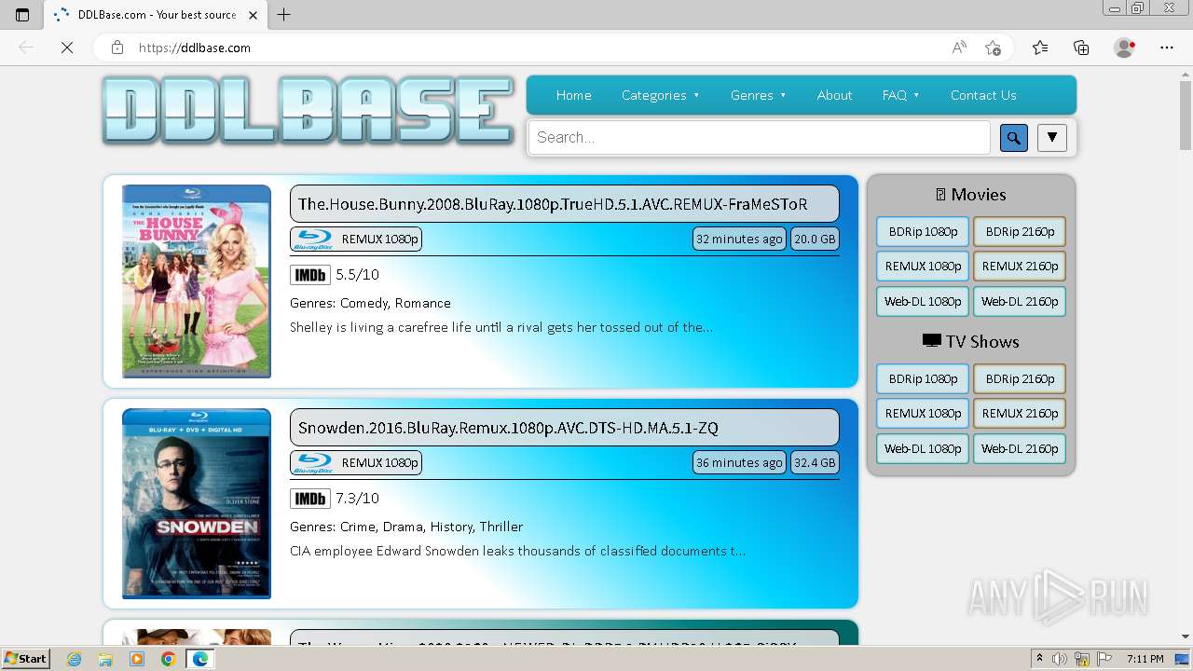Click the address bar URL
Screen dimensions: 1193x671
(x=195, y=48)
